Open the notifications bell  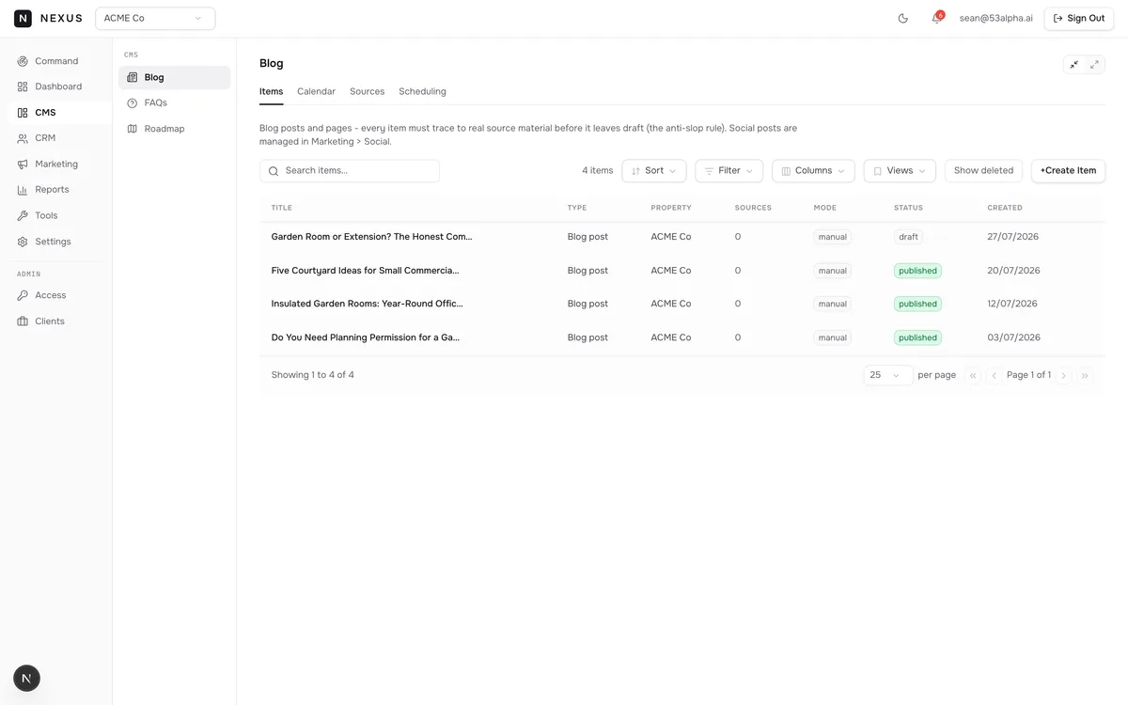click(936, 18)
